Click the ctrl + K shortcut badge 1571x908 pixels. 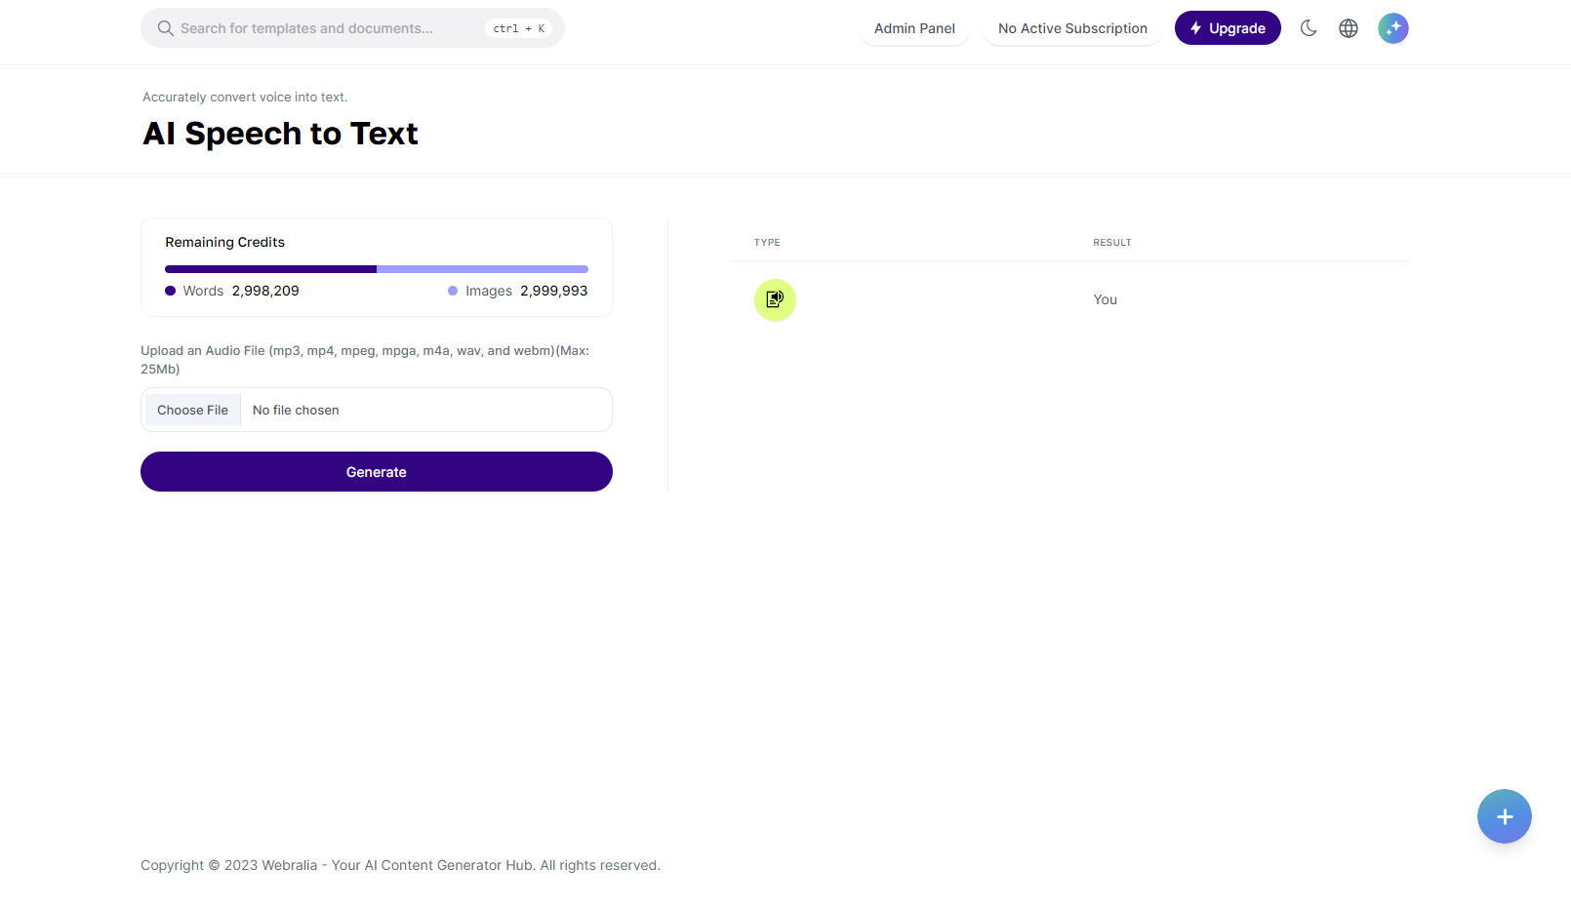coord(518,28)
